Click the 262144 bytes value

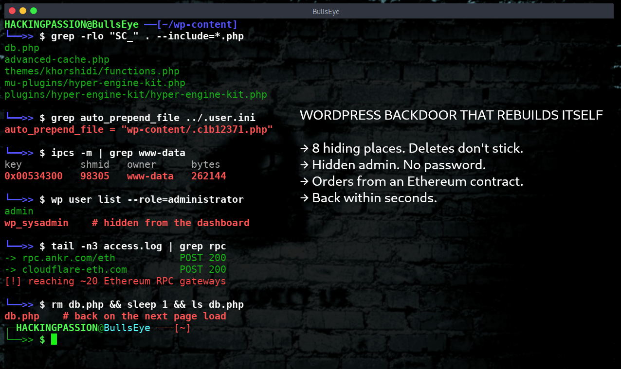[209, 176]
